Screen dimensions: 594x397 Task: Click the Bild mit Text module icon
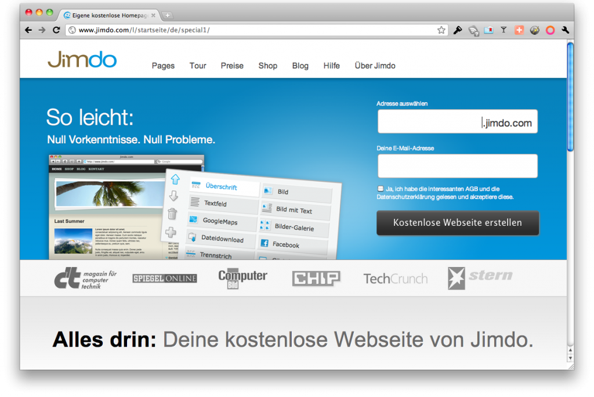click(268, 208)
